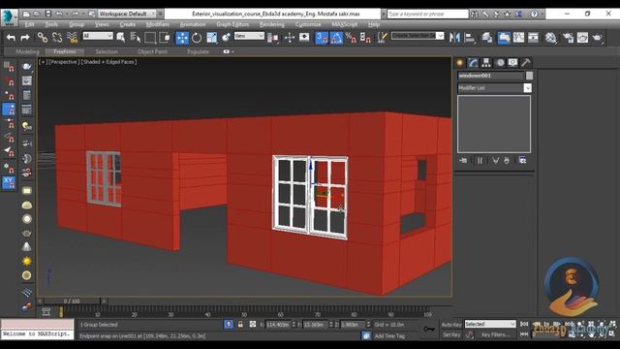Viewport: 620px width, 349px height.
Task: Open the Edit menu
Action: pos(30,24)
